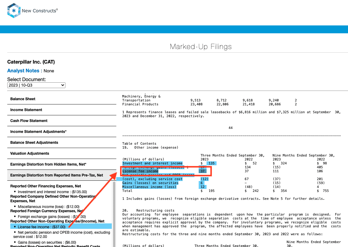This screenshot has height=247, width=348.
Task: Open Income Statement Adjustments section
Action: (62, 131)
